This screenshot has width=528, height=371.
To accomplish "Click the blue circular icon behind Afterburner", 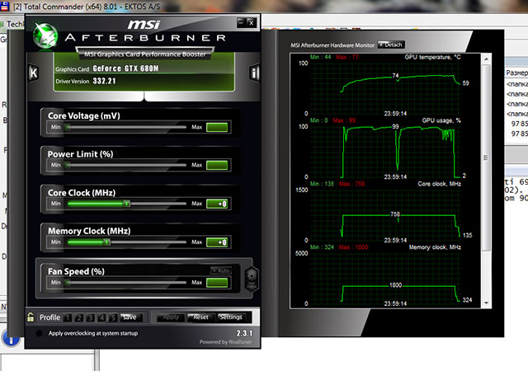I will point(11,338).
